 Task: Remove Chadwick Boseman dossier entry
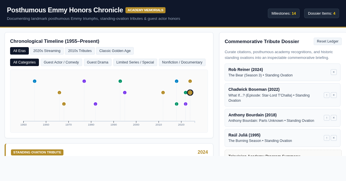(334, 95)
